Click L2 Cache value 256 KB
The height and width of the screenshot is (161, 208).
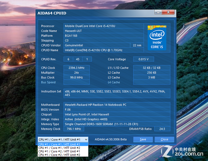click(152, 73)
